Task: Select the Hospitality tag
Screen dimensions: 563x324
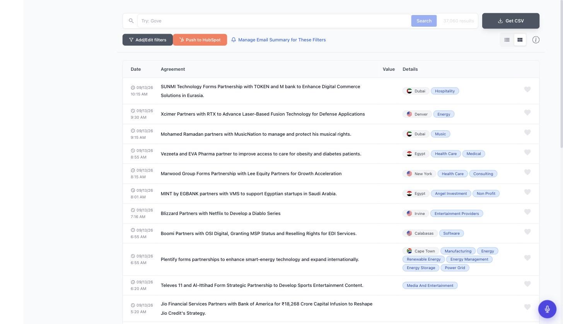Action: click(x=445, y=91)
